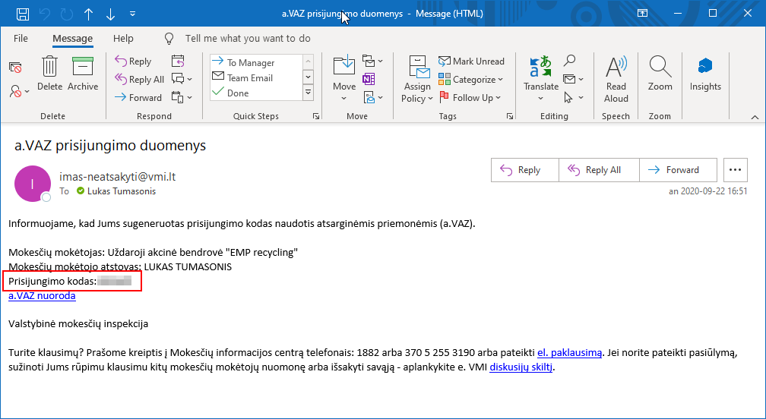Click the Zoom magnifier in the ribbon
Viewport: 766px width, 419px height.
(660, 74)
